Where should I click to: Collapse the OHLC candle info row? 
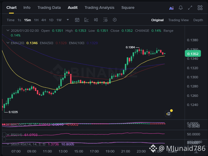point(8,31)
